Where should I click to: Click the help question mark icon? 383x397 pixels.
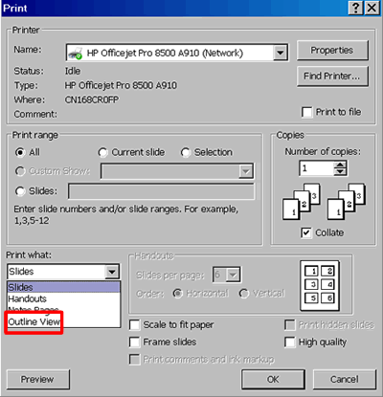[355, 8]
